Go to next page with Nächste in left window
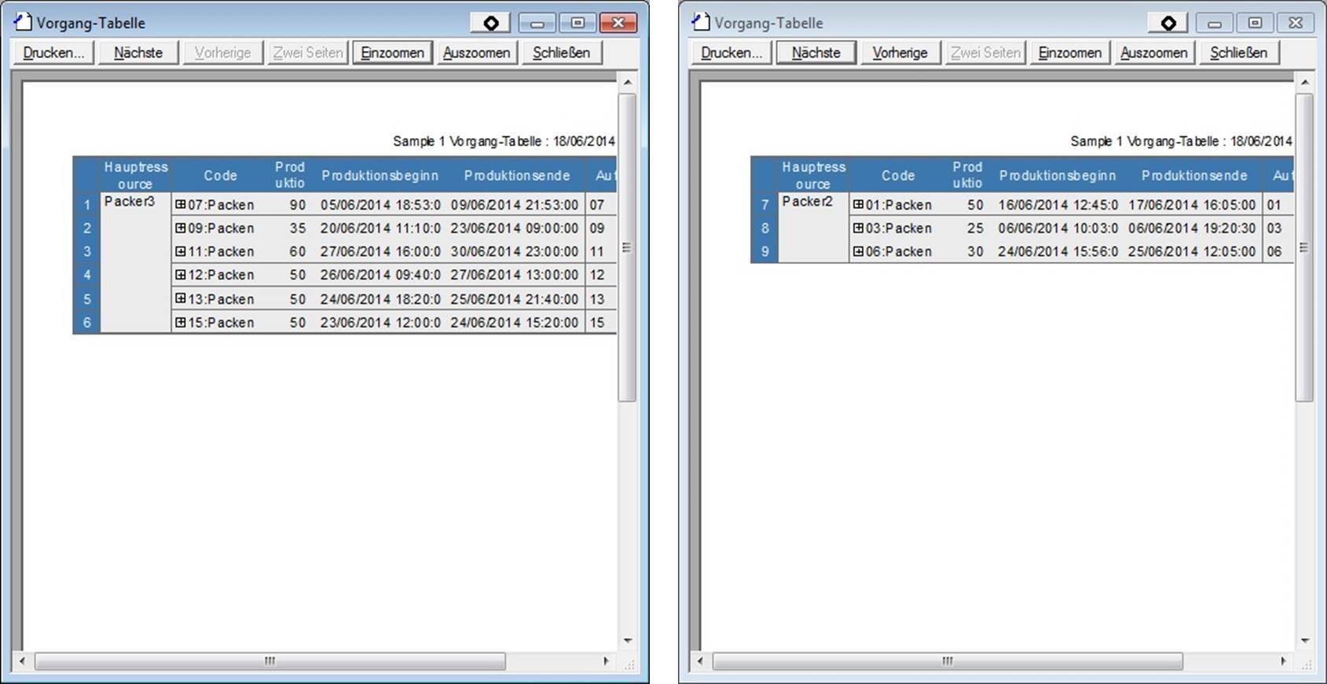Viewport: 1327px width, 684px height. pyautogui.click(x=138, y=53)
